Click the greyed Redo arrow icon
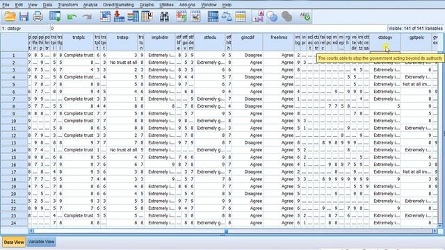 tap(87, 17)
